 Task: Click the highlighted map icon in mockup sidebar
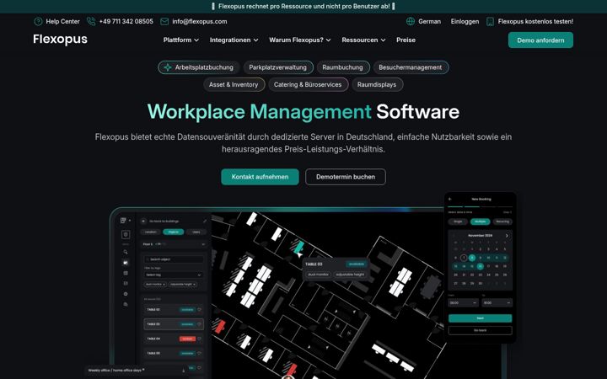point(126,262)
